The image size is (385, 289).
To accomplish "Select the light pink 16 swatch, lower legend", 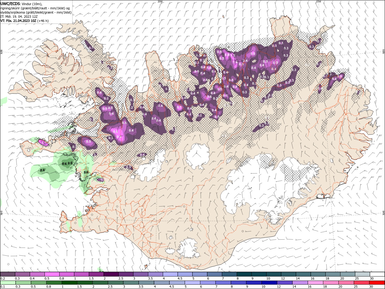I will (x=315, y=283).
